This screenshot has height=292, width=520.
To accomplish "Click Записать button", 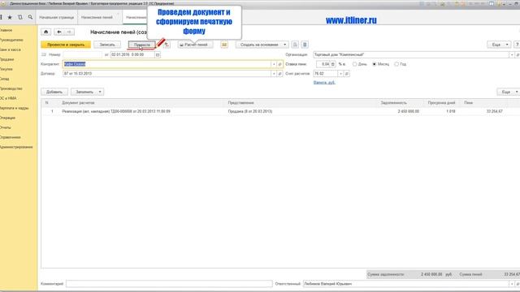I will (107, 45).
